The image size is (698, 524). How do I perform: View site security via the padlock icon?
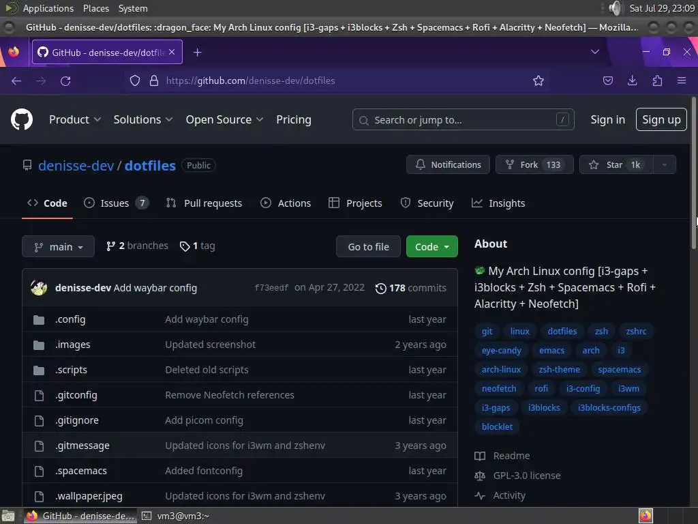click(x=154, y=81)
